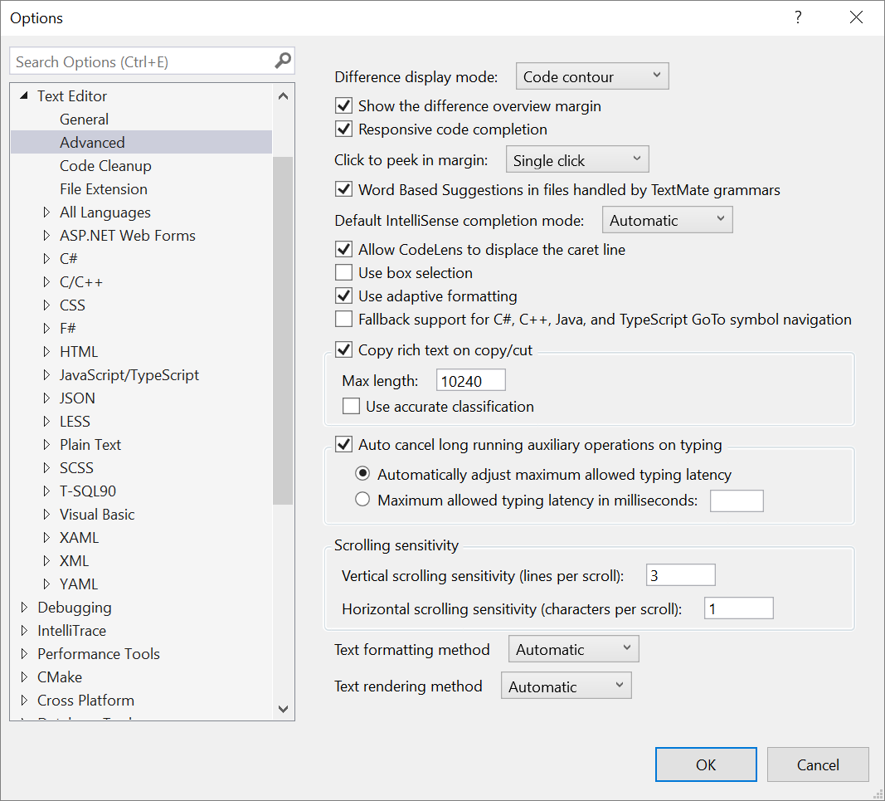Toggle Show the difference overview margin
Image resolution: width=885 pixels, height=801 pixels.
(343, 105)
